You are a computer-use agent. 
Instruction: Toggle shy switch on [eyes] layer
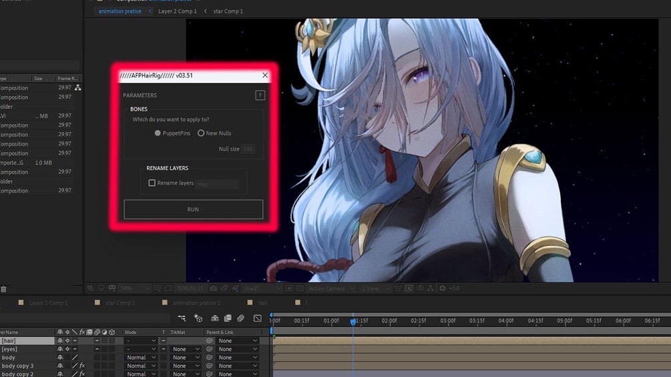(x=60, y=349)
